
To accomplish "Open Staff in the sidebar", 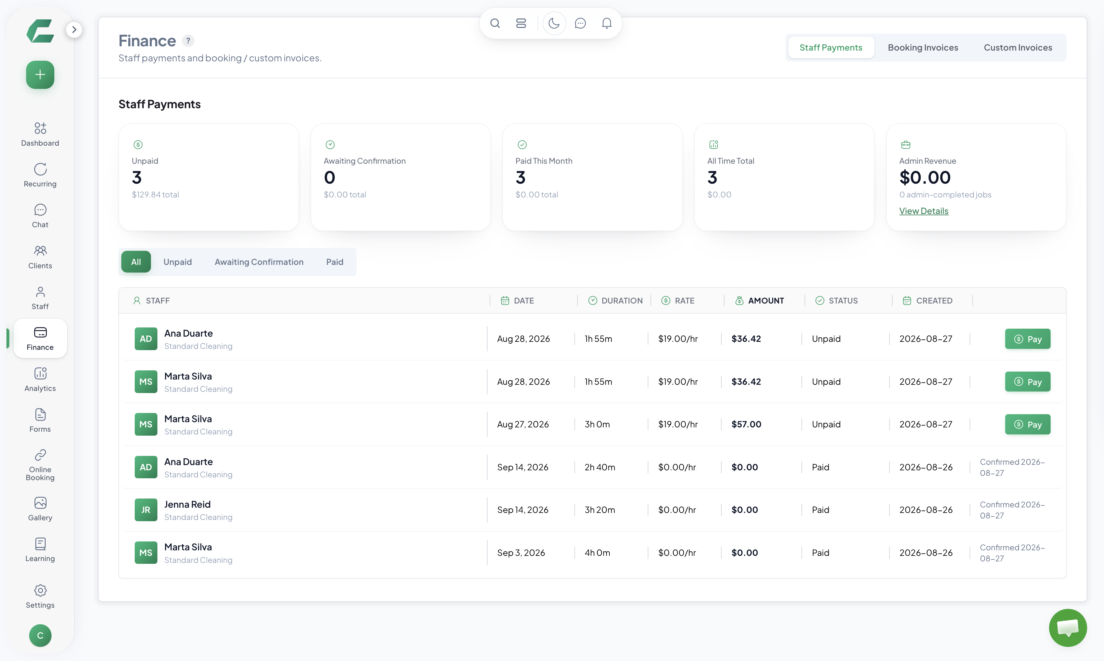I will [40, 298].
